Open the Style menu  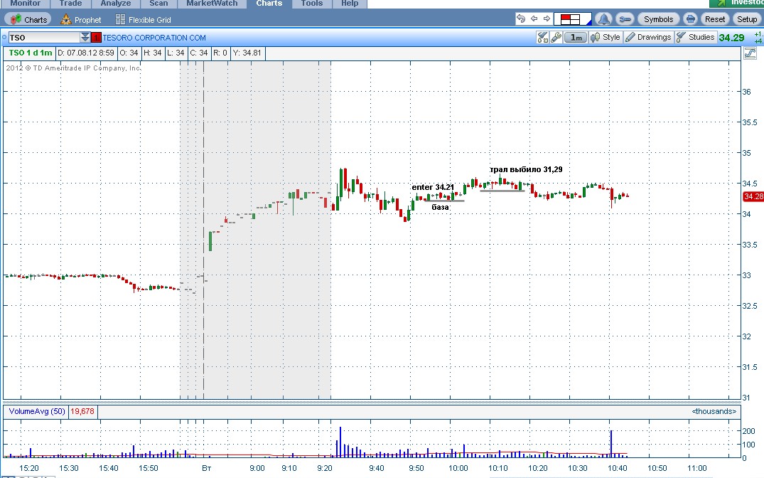(x=606, y=38)
